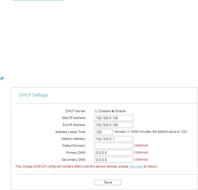
Task: Click the End IP Address field
Action: [114, 125]
